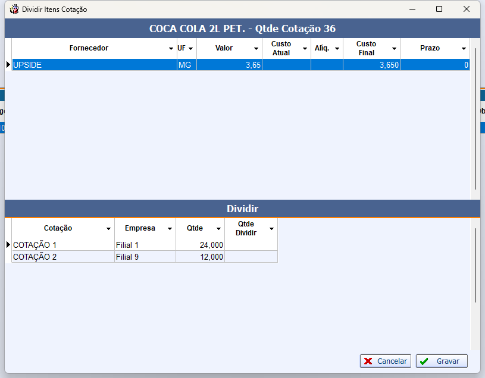Image resolution: width=485 pixels, height=378 pixels.
Task: Click Qtde Dividir cell for COTAÇÃO 1
Action: click(x=251, y=245)
